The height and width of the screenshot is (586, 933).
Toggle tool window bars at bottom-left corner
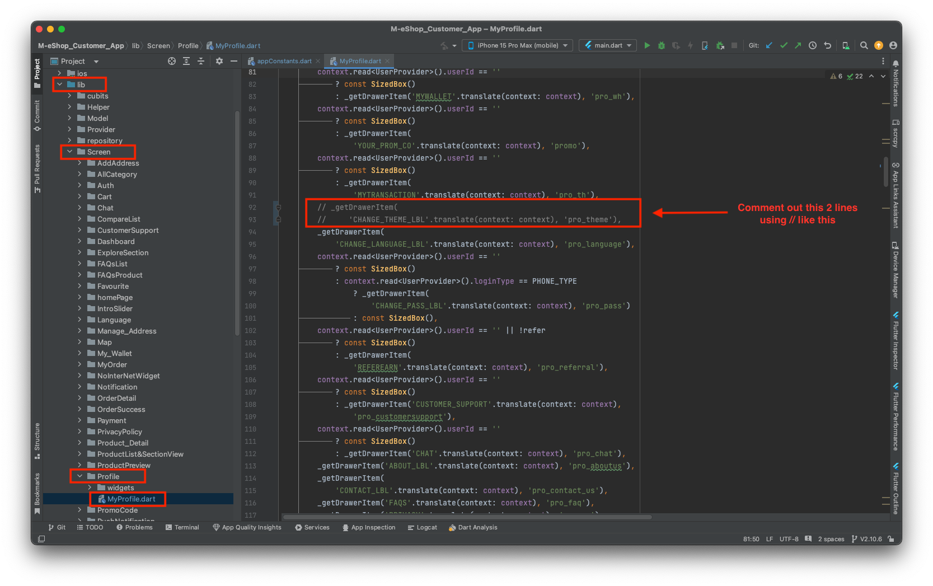pyautogui.click(x=41, y=539)
